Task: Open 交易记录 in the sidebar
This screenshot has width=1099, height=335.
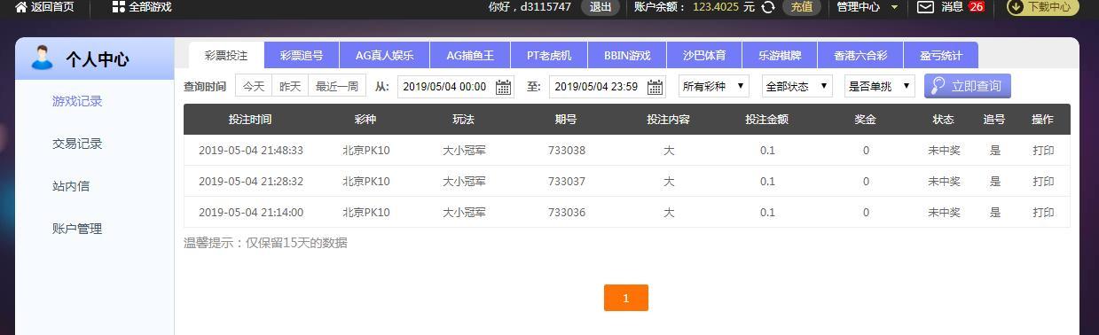Action: coord(77,144)
